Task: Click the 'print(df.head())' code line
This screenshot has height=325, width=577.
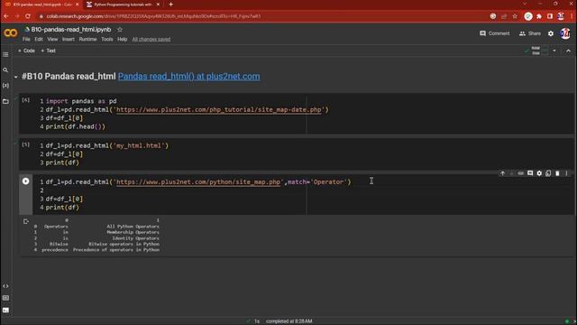Action: coord(76,126)
